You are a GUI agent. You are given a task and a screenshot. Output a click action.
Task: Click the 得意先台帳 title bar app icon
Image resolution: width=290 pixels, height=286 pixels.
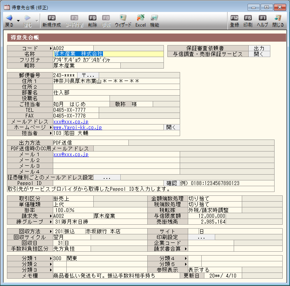click(7, 7)
